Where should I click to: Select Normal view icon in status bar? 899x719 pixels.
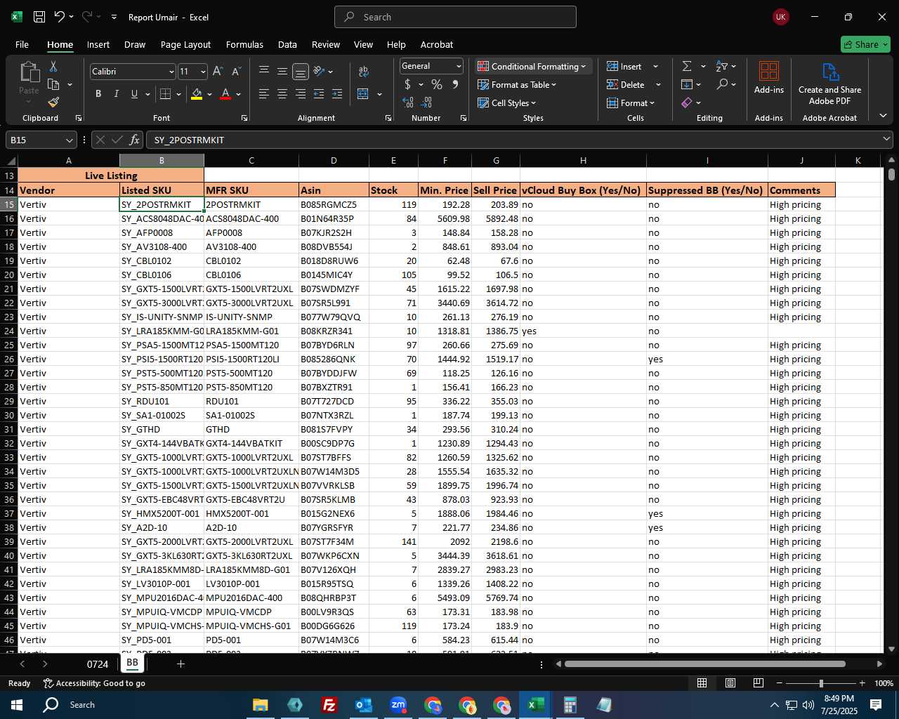point(702,683)
